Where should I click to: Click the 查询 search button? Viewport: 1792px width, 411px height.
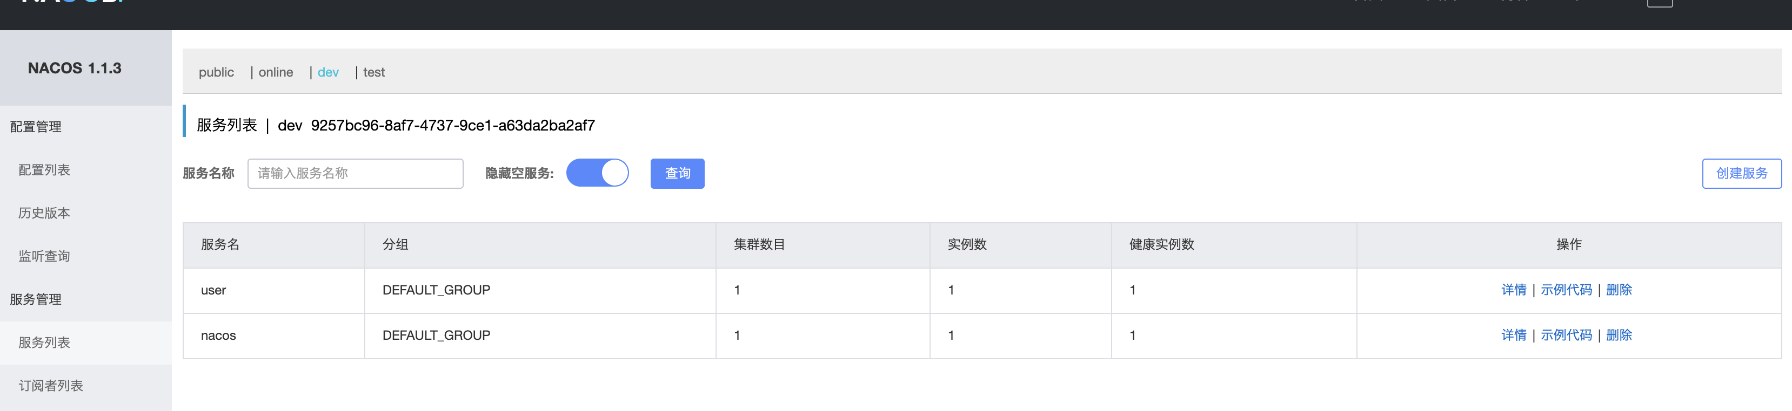pyautogui.click(x=677, y=174)
